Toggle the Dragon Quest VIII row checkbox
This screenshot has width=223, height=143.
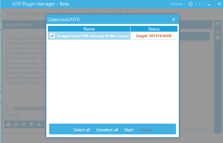pyautogui.click(x=52, y=36)
